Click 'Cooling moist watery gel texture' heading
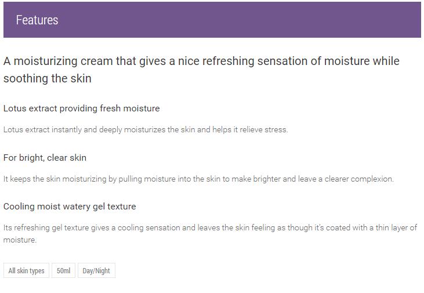The image size is (424, 293). coord(70,207)
